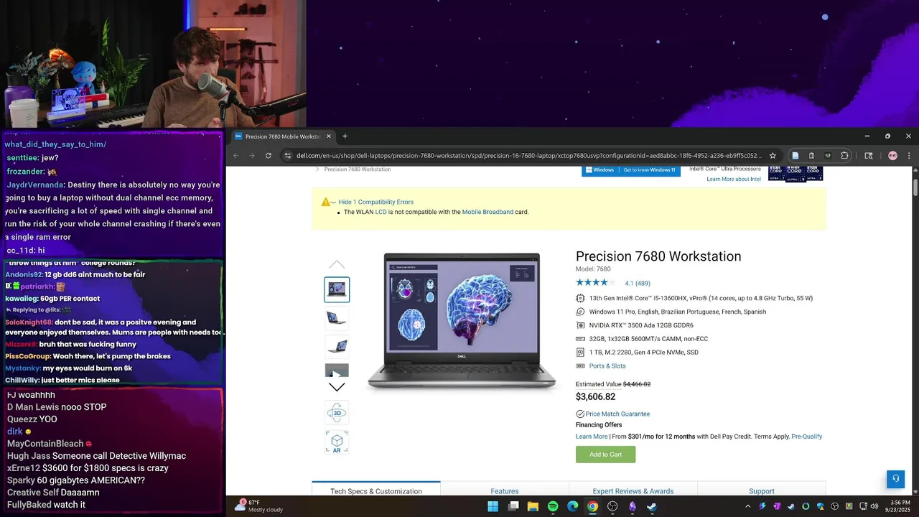Select the second laptop thumbnail
Viewport: 919px width, 517px height.
[337, 318]
